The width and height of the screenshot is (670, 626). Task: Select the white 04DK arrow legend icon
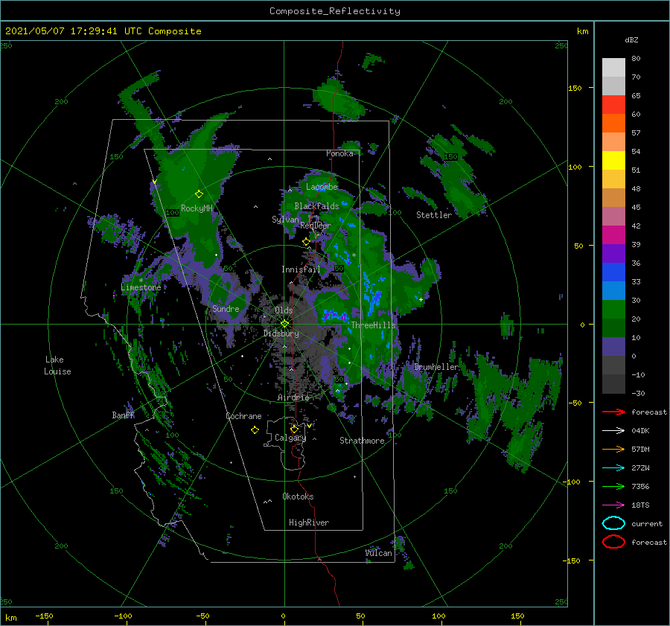613,431
